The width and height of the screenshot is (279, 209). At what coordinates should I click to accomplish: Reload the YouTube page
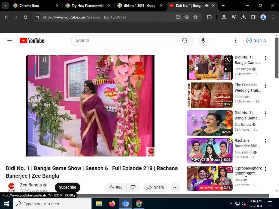26,17
